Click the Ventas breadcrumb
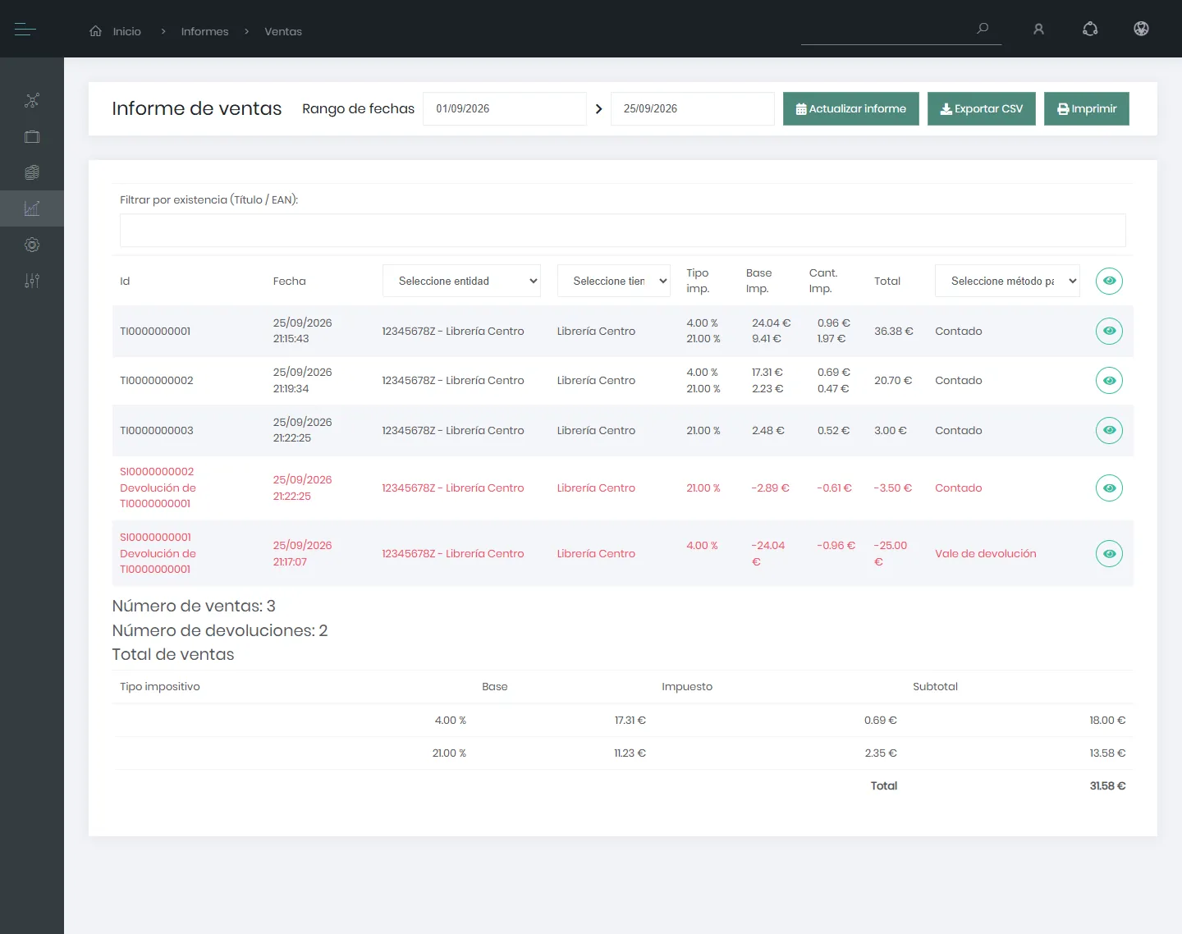1182x934 pixels. pos(283,31)
